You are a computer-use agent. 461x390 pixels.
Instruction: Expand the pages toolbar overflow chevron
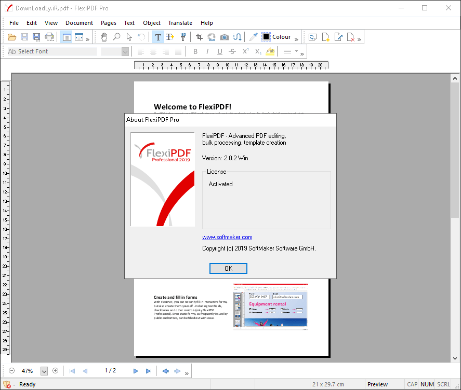[359, 39]
